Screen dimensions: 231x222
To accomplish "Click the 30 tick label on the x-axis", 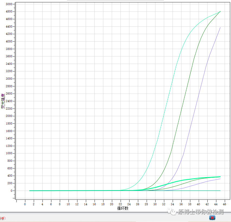I will pos(155,204).
